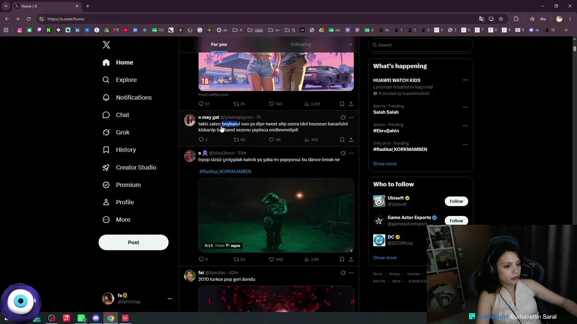
Task: Share @bloo3mco's dance break tweet
Action: [351, 259]
